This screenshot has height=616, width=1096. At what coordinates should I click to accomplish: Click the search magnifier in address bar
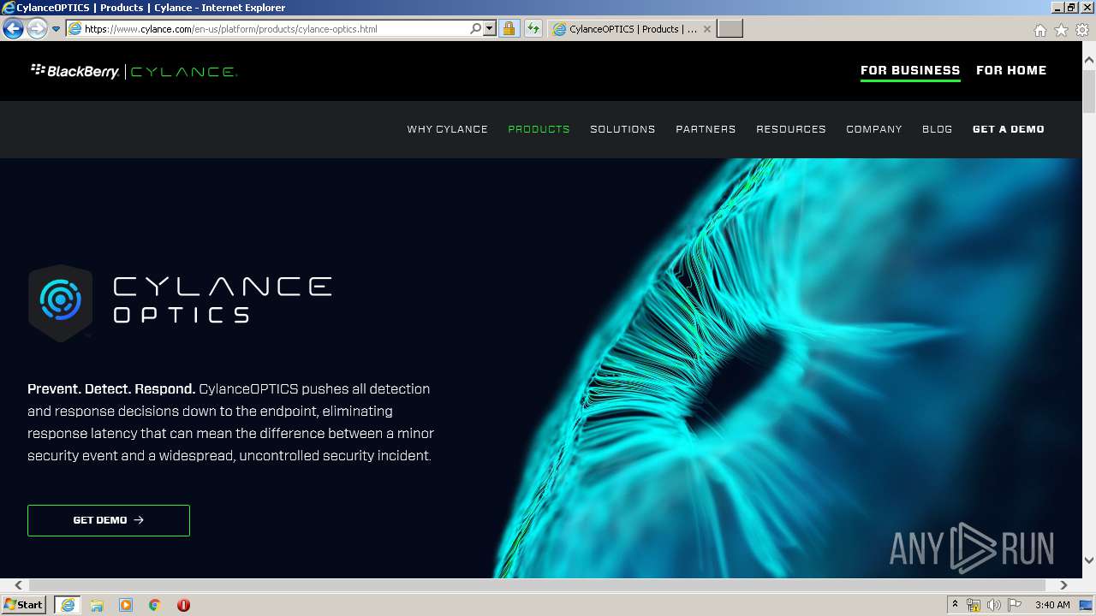(x=476, y=29)
